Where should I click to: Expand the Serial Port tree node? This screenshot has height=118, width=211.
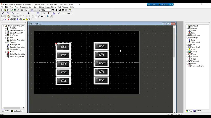[6, 28]
